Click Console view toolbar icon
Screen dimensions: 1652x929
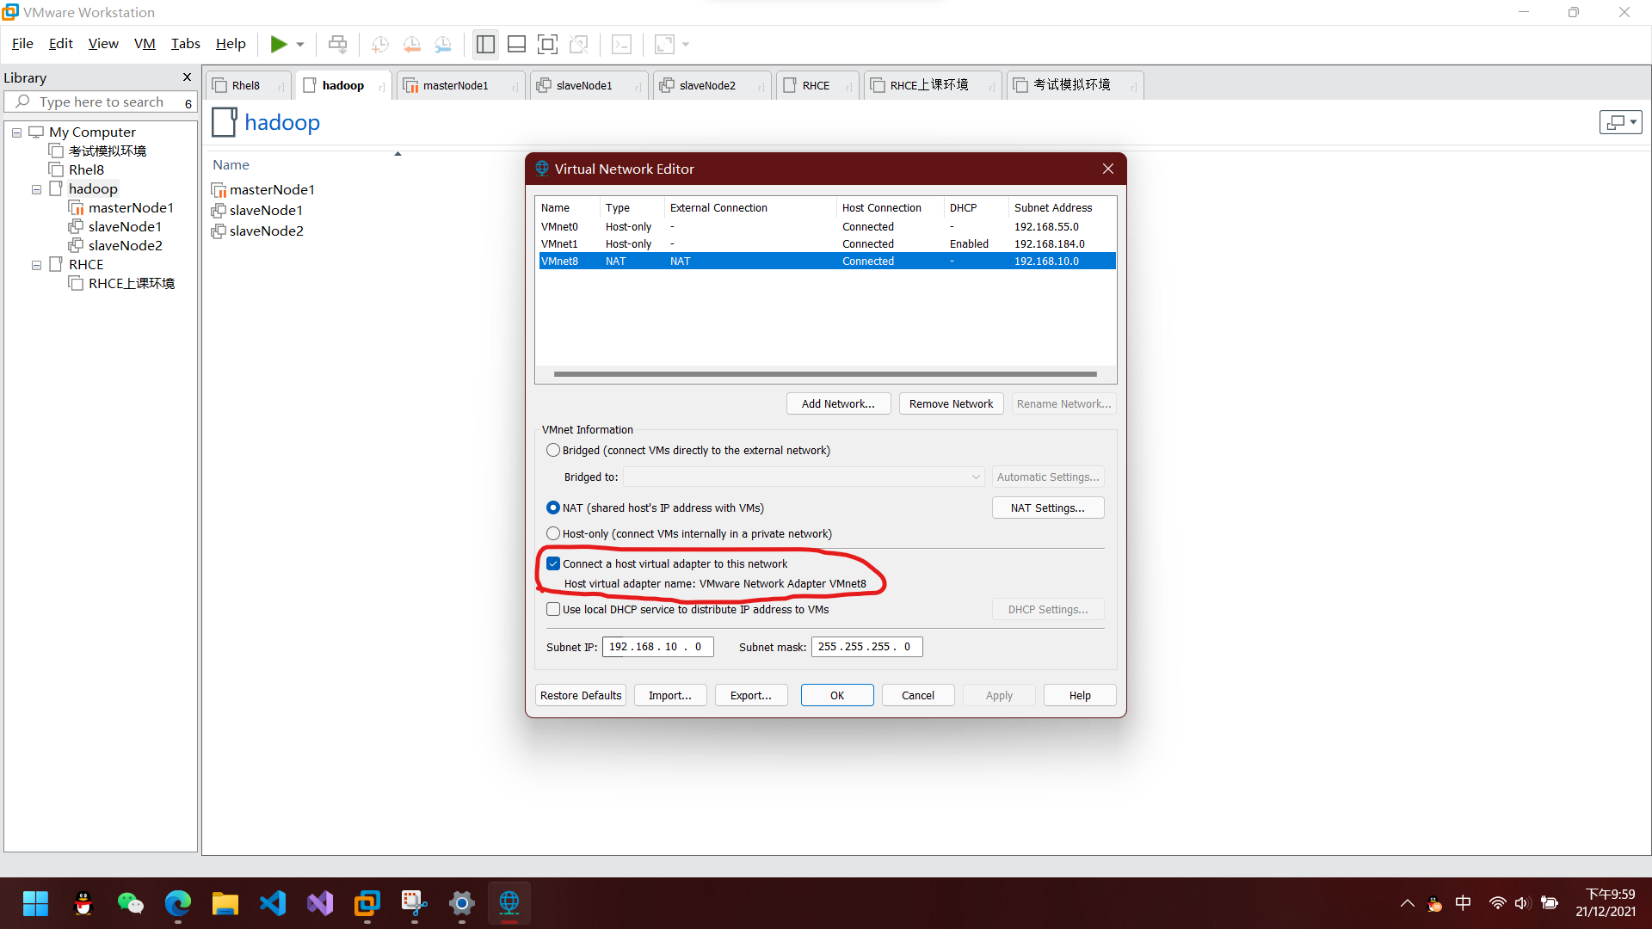coord(621,44)
